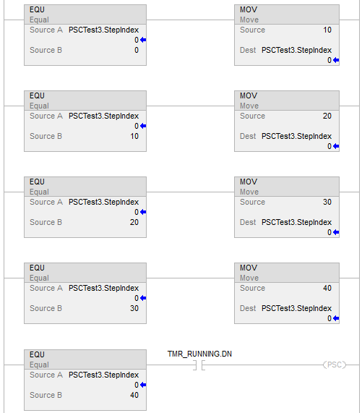Click blue arrow in fourth MOV Dest
The width and height of the screenshot is (362, 413).
[x=336, y=318]
